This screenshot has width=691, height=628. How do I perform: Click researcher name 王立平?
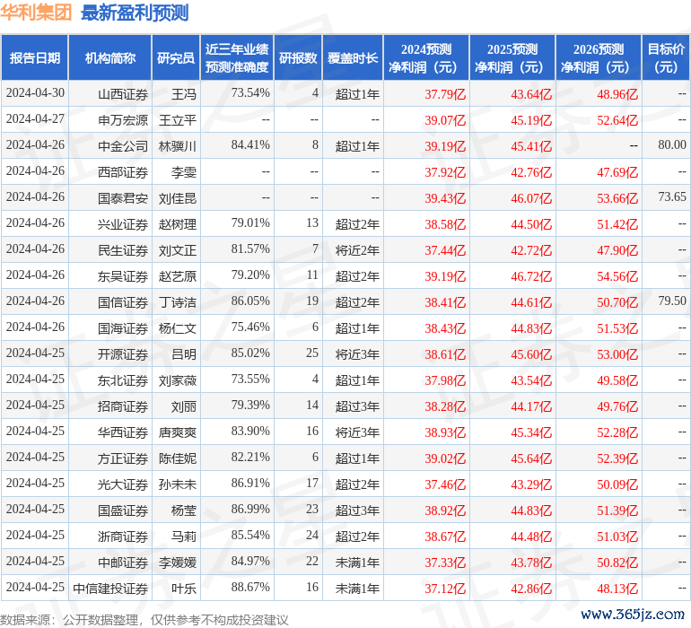point(178,120)
